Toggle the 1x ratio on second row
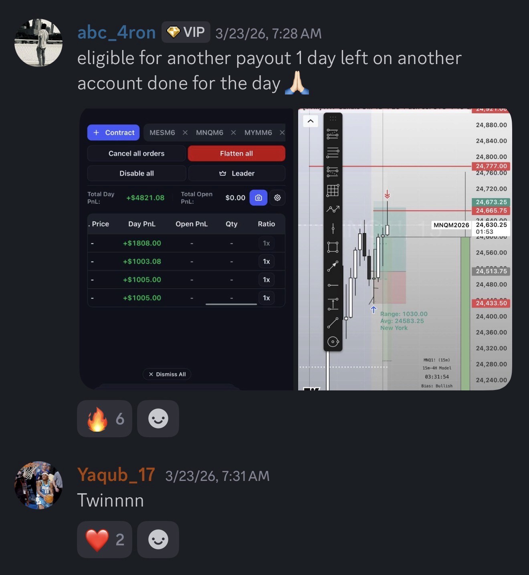This screenshot has width=529, height=575. pos(267,261)
